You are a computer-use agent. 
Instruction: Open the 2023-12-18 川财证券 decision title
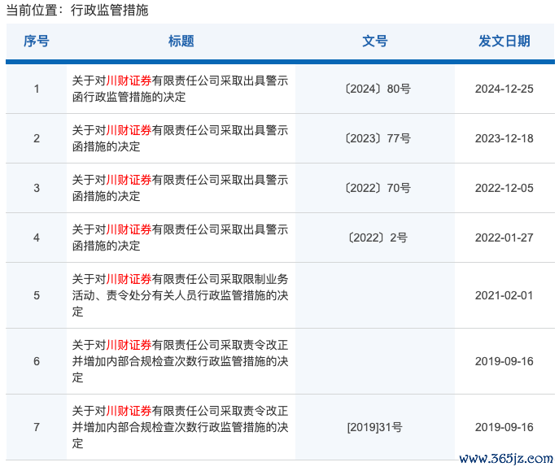(180, 138)
